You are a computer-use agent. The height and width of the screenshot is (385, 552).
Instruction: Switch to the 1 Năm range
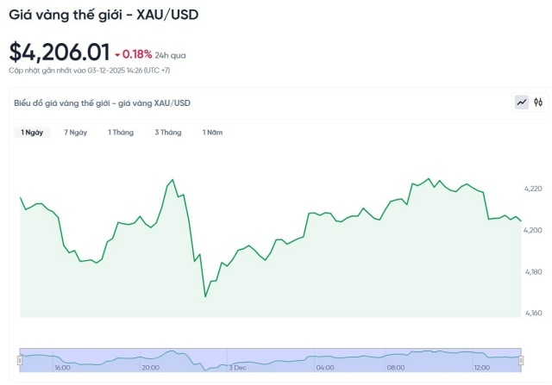click(212, 133)
